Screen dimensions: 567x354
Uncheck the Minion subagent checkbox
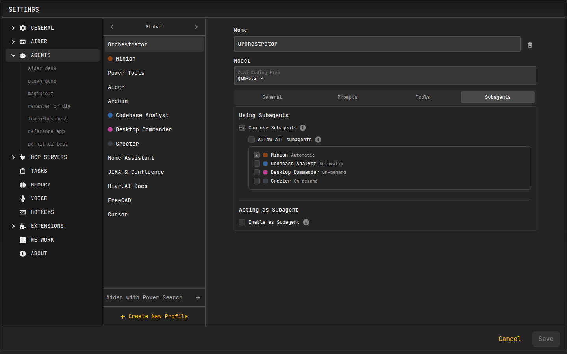(257, 155)
